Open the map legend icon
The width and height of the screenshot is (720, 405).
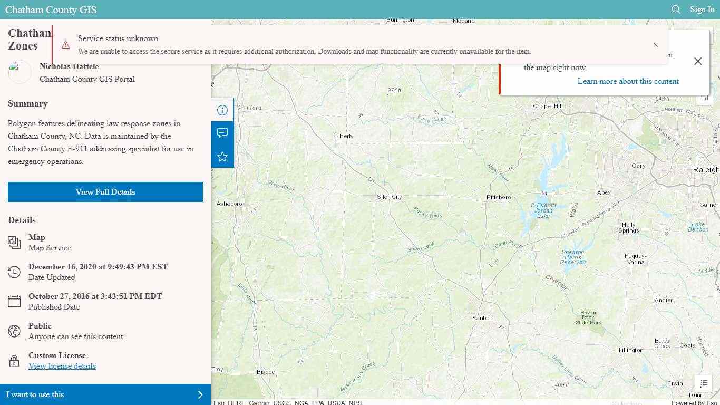(703, 383)
